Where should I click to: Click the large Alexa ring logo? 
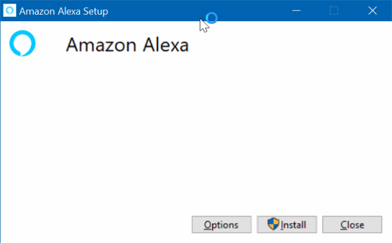tap(22, 44)
